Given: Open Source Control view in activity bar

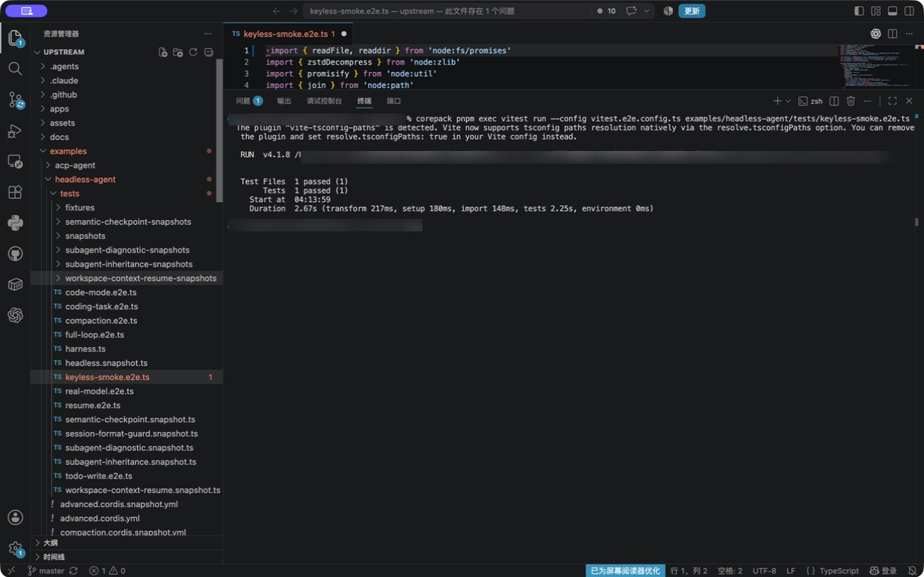Looking at the screenshot, I should (x=15, y=100).
